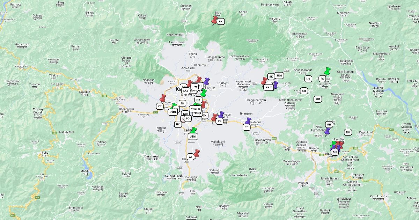Select the KBI marker label
Screen dimensions: 419x220
[x=185, y=114]
